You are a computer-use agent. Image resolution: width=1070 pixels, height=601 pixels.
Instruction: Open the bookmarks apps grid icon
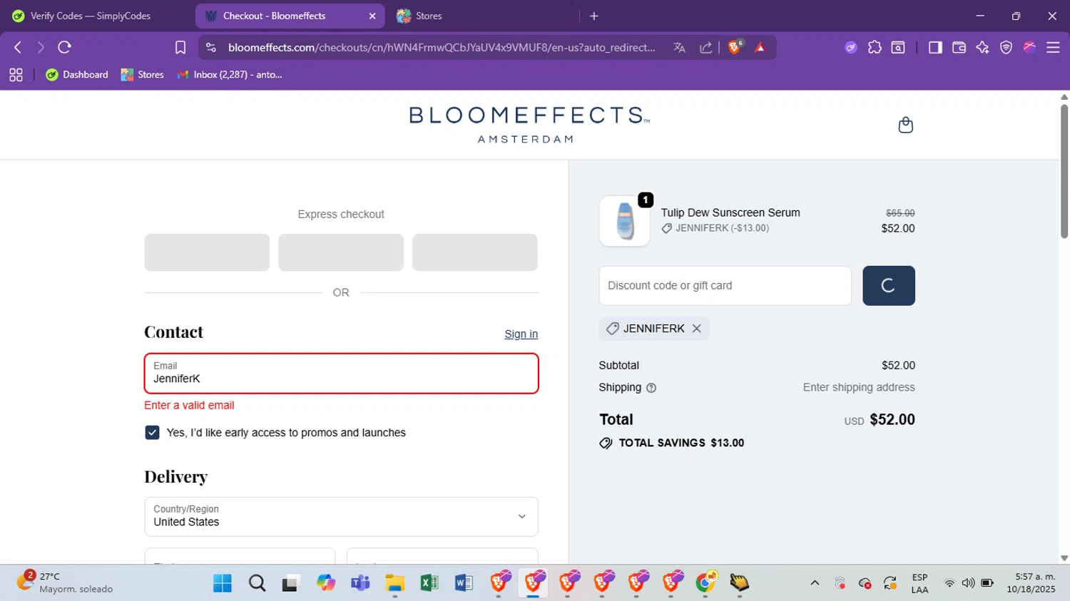tap(16, 75)
